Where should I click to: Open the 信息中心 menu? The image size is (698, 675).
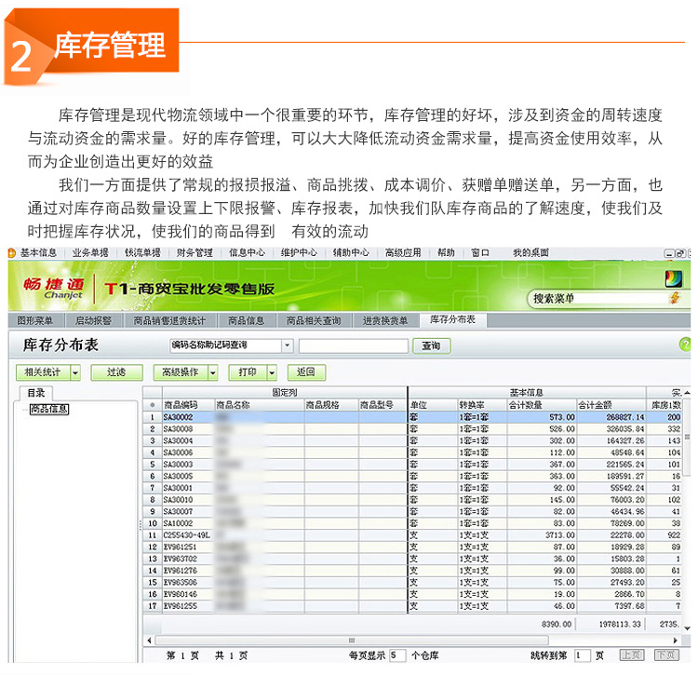pyautogui.click(x=247, y=253)
